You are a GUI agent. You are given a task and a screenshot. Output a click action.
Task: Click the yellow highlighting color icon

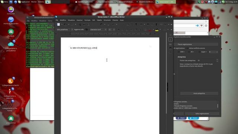[157, 30]
